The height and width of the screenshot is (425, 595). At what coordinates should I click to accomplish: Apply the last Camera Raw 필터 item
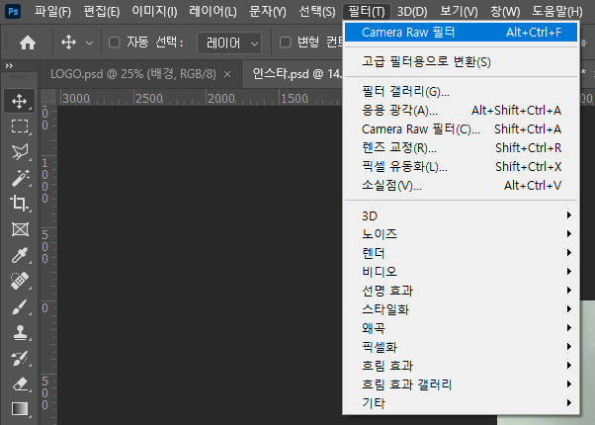[461, 33]
